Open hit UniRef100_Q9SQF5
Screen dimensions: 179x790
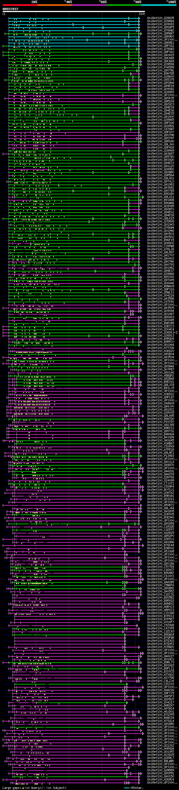[160, 27]
